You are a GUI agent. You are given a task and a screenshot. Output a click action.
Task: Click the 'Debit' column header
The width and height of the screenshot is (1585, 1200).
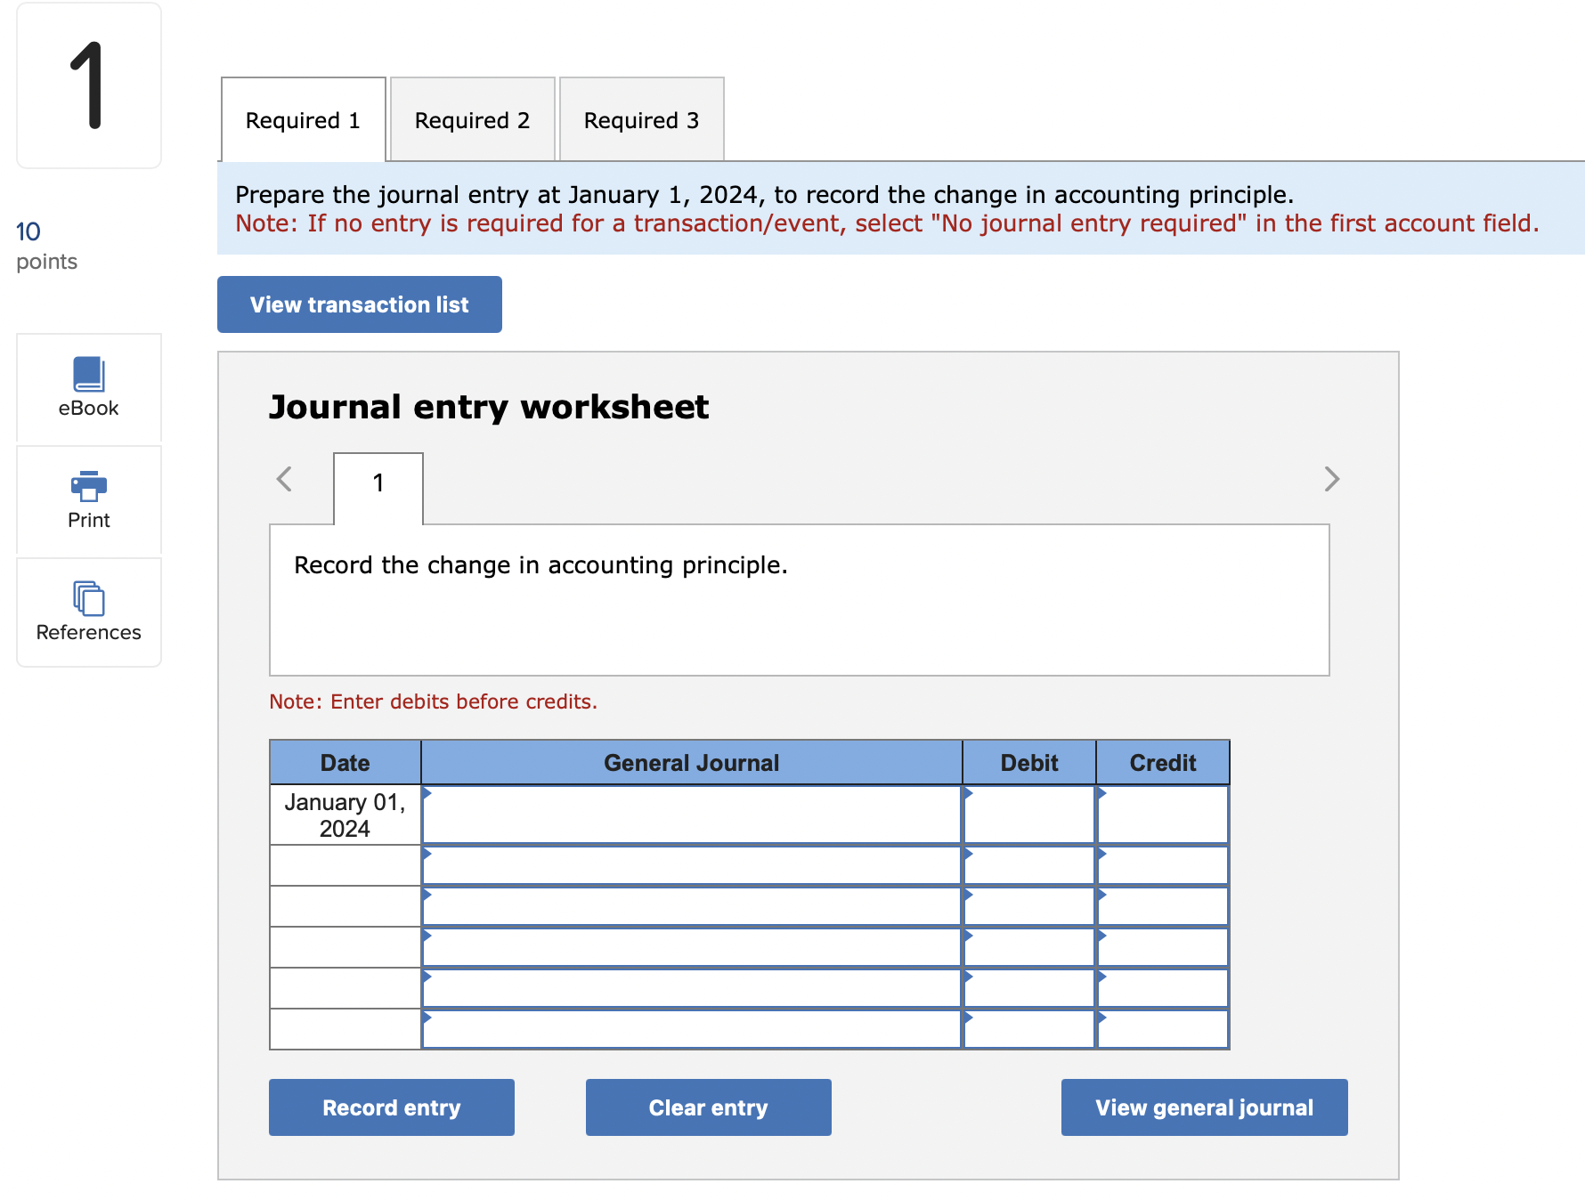click(1029, 763)
